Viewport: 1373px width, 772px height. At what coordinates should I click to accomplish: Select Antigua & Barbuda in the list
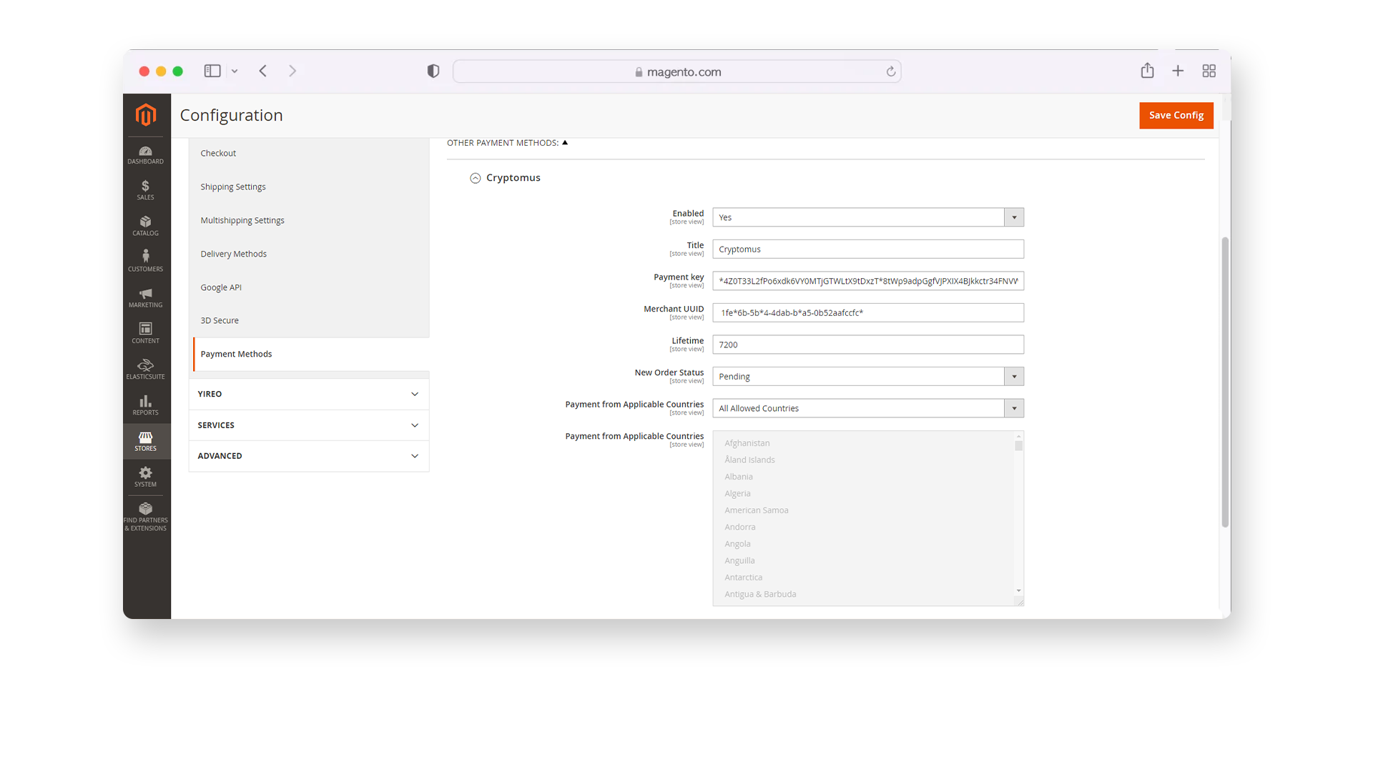[x=760, y=594]
